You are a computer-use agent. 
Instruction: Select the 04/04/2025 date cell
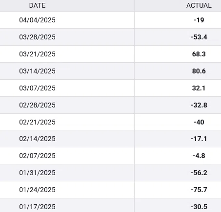[37, 20]
